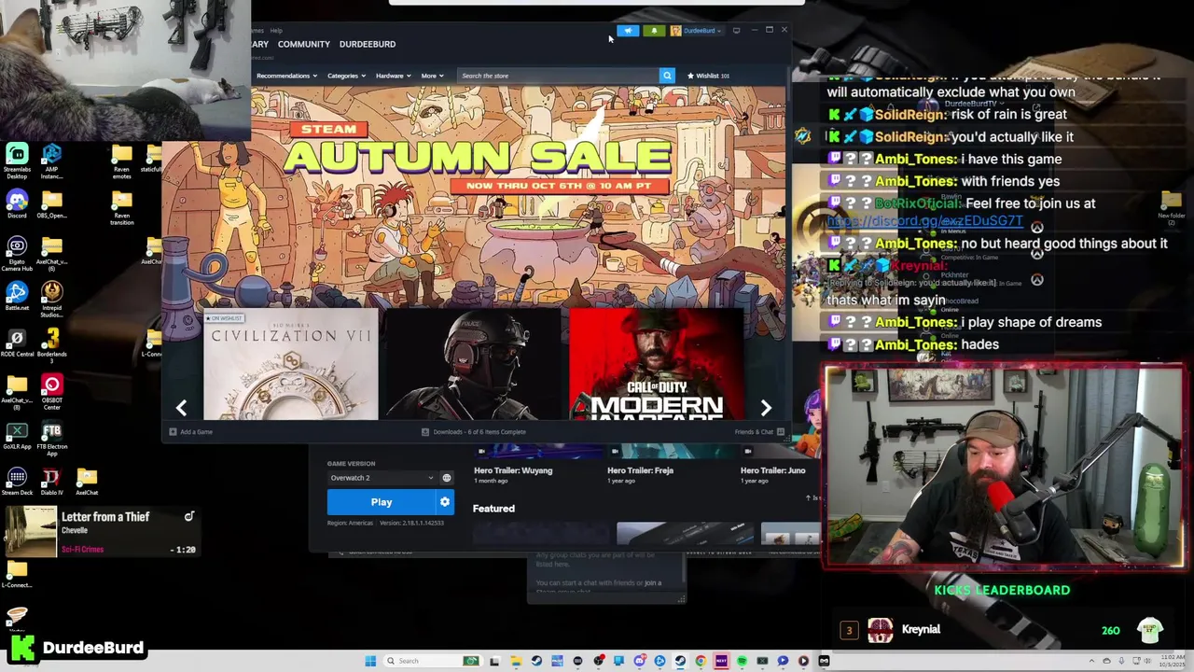The height and width of the screenshot is (672, 1194).
Task: Open the Raven transition folder
Action: (121, 209)
